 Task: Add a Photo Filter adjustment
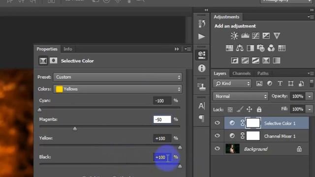coord(260,48)
